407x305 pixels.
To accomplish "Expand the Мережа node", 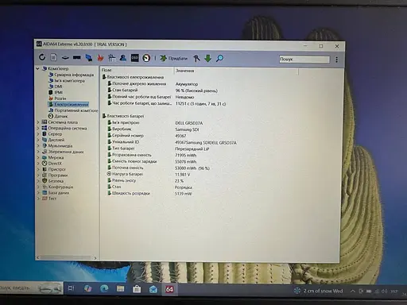I will click(x=37, y=157).
